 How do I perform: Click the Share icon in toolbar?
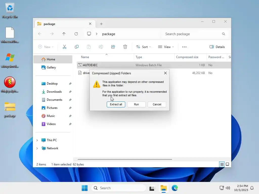pos(113,47)
